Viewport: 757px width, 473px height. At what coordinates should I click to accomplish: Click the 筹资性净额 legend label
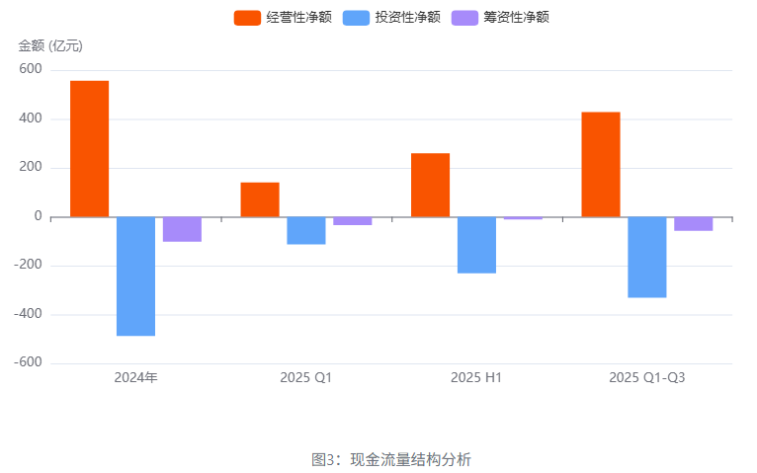point(517,18)
